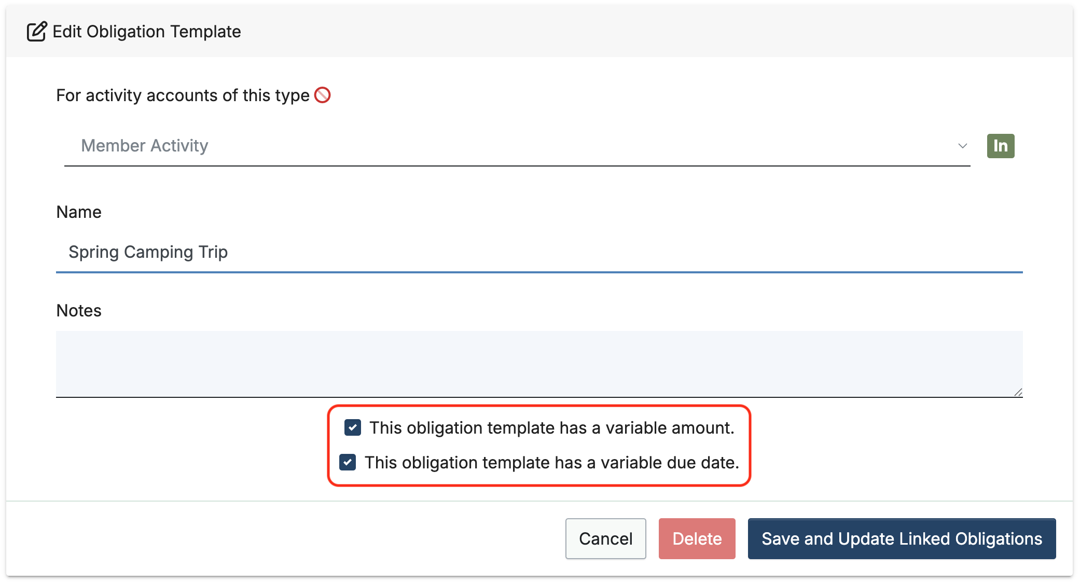Screen dimensions: 1080x582
Task: Uncheck the variable due date checkbox
Action: coord(348,462)
